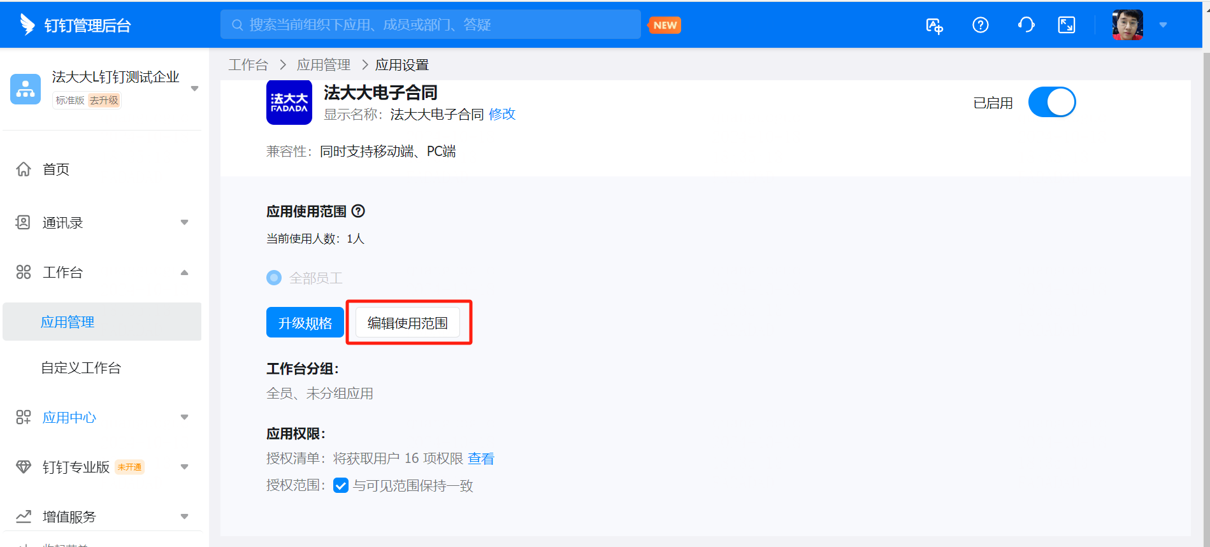
Task: Click the search input field
Action: pos(431,25)
